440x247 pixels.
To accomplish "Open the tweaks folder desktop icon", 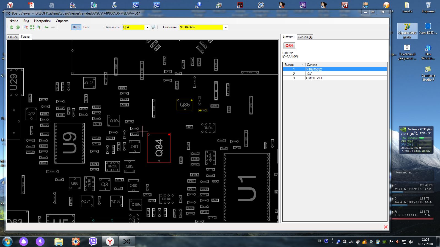I will [407, 7].
